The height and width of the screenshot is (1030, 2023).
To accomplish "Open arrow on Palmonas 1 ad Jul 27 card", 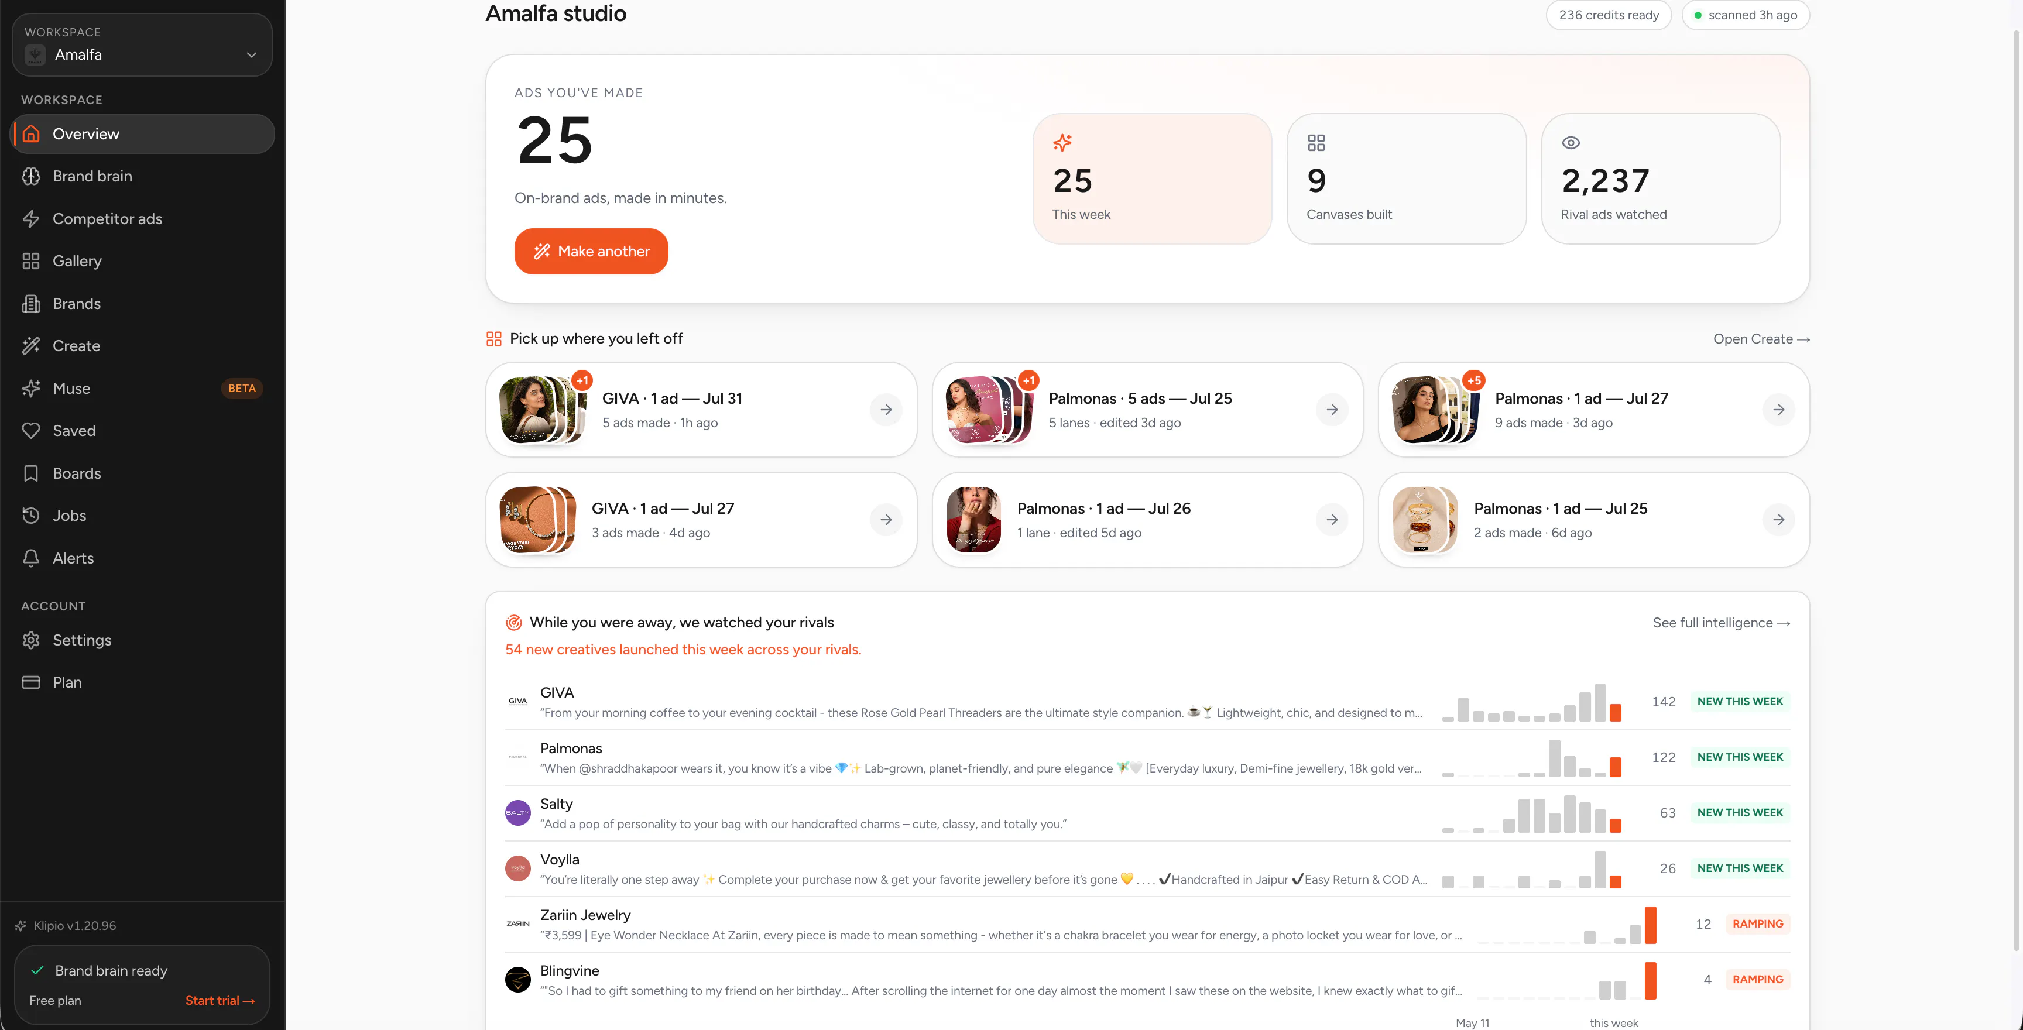I will point(1778,410).
